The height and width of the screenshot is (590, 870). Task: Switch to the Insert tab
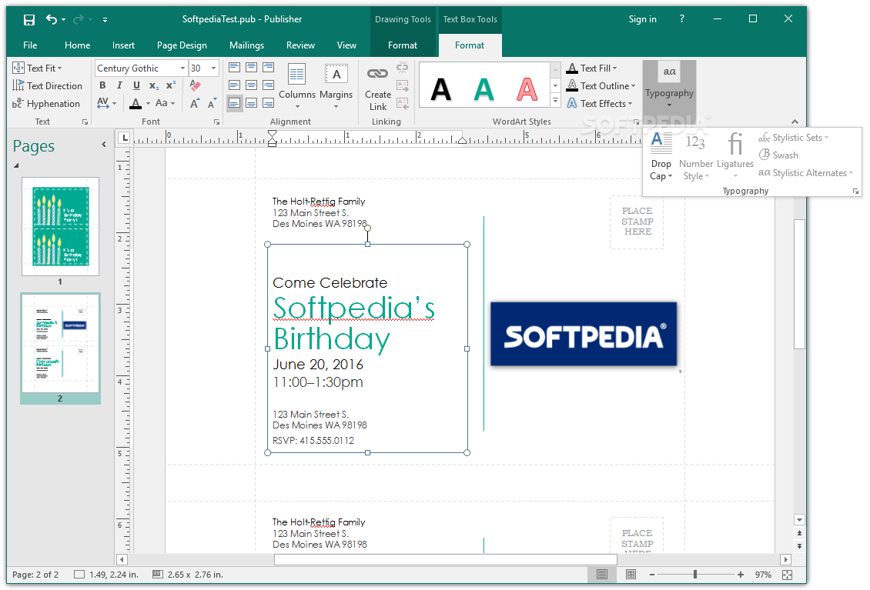123,45
